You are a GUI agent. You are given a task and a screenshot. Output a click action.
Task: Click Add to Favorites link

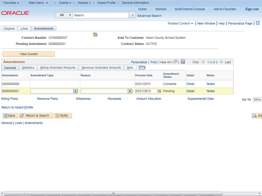coord(225,9)
